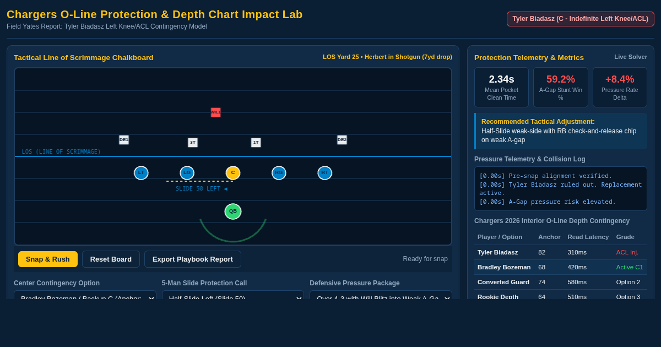Image resolution: width=661 pixels, height=347 pixels.
Task: Reset the board
Action: [111, 259]
